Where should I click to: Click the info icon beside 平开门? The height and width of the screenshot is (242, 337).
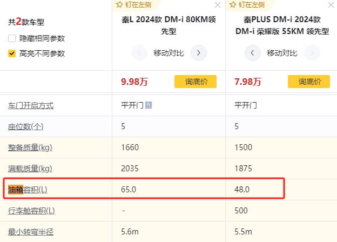point(149,105)
